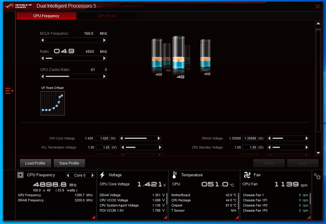This screenshot has height=224, width=326.
Task: Click the CPU Fan 1139 rpm readout
Action: 275,184
